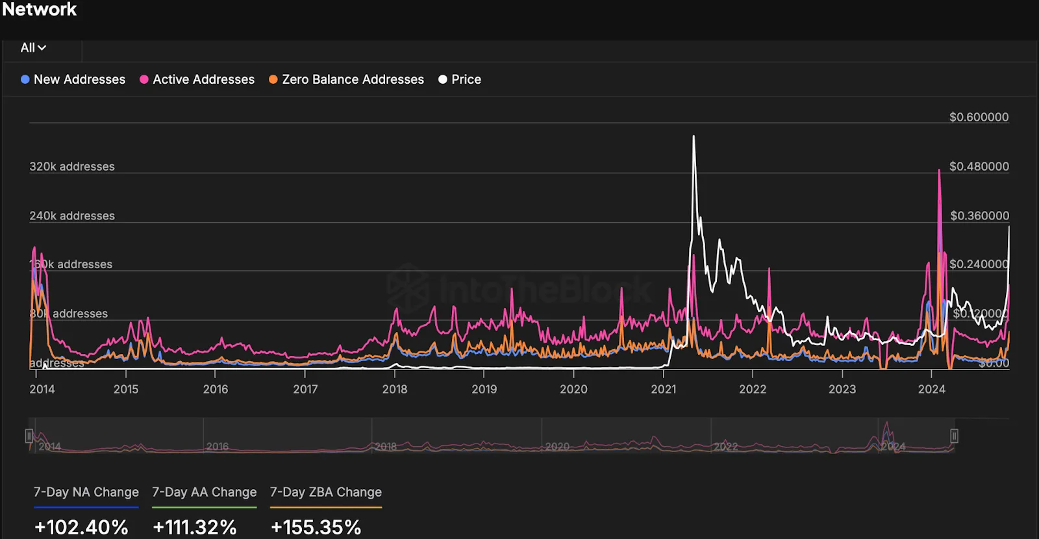Image resolution: width=1039 pixels, height=539 pixels.
Task: Show or hide the Price label
Action: [x=466, y=79]
